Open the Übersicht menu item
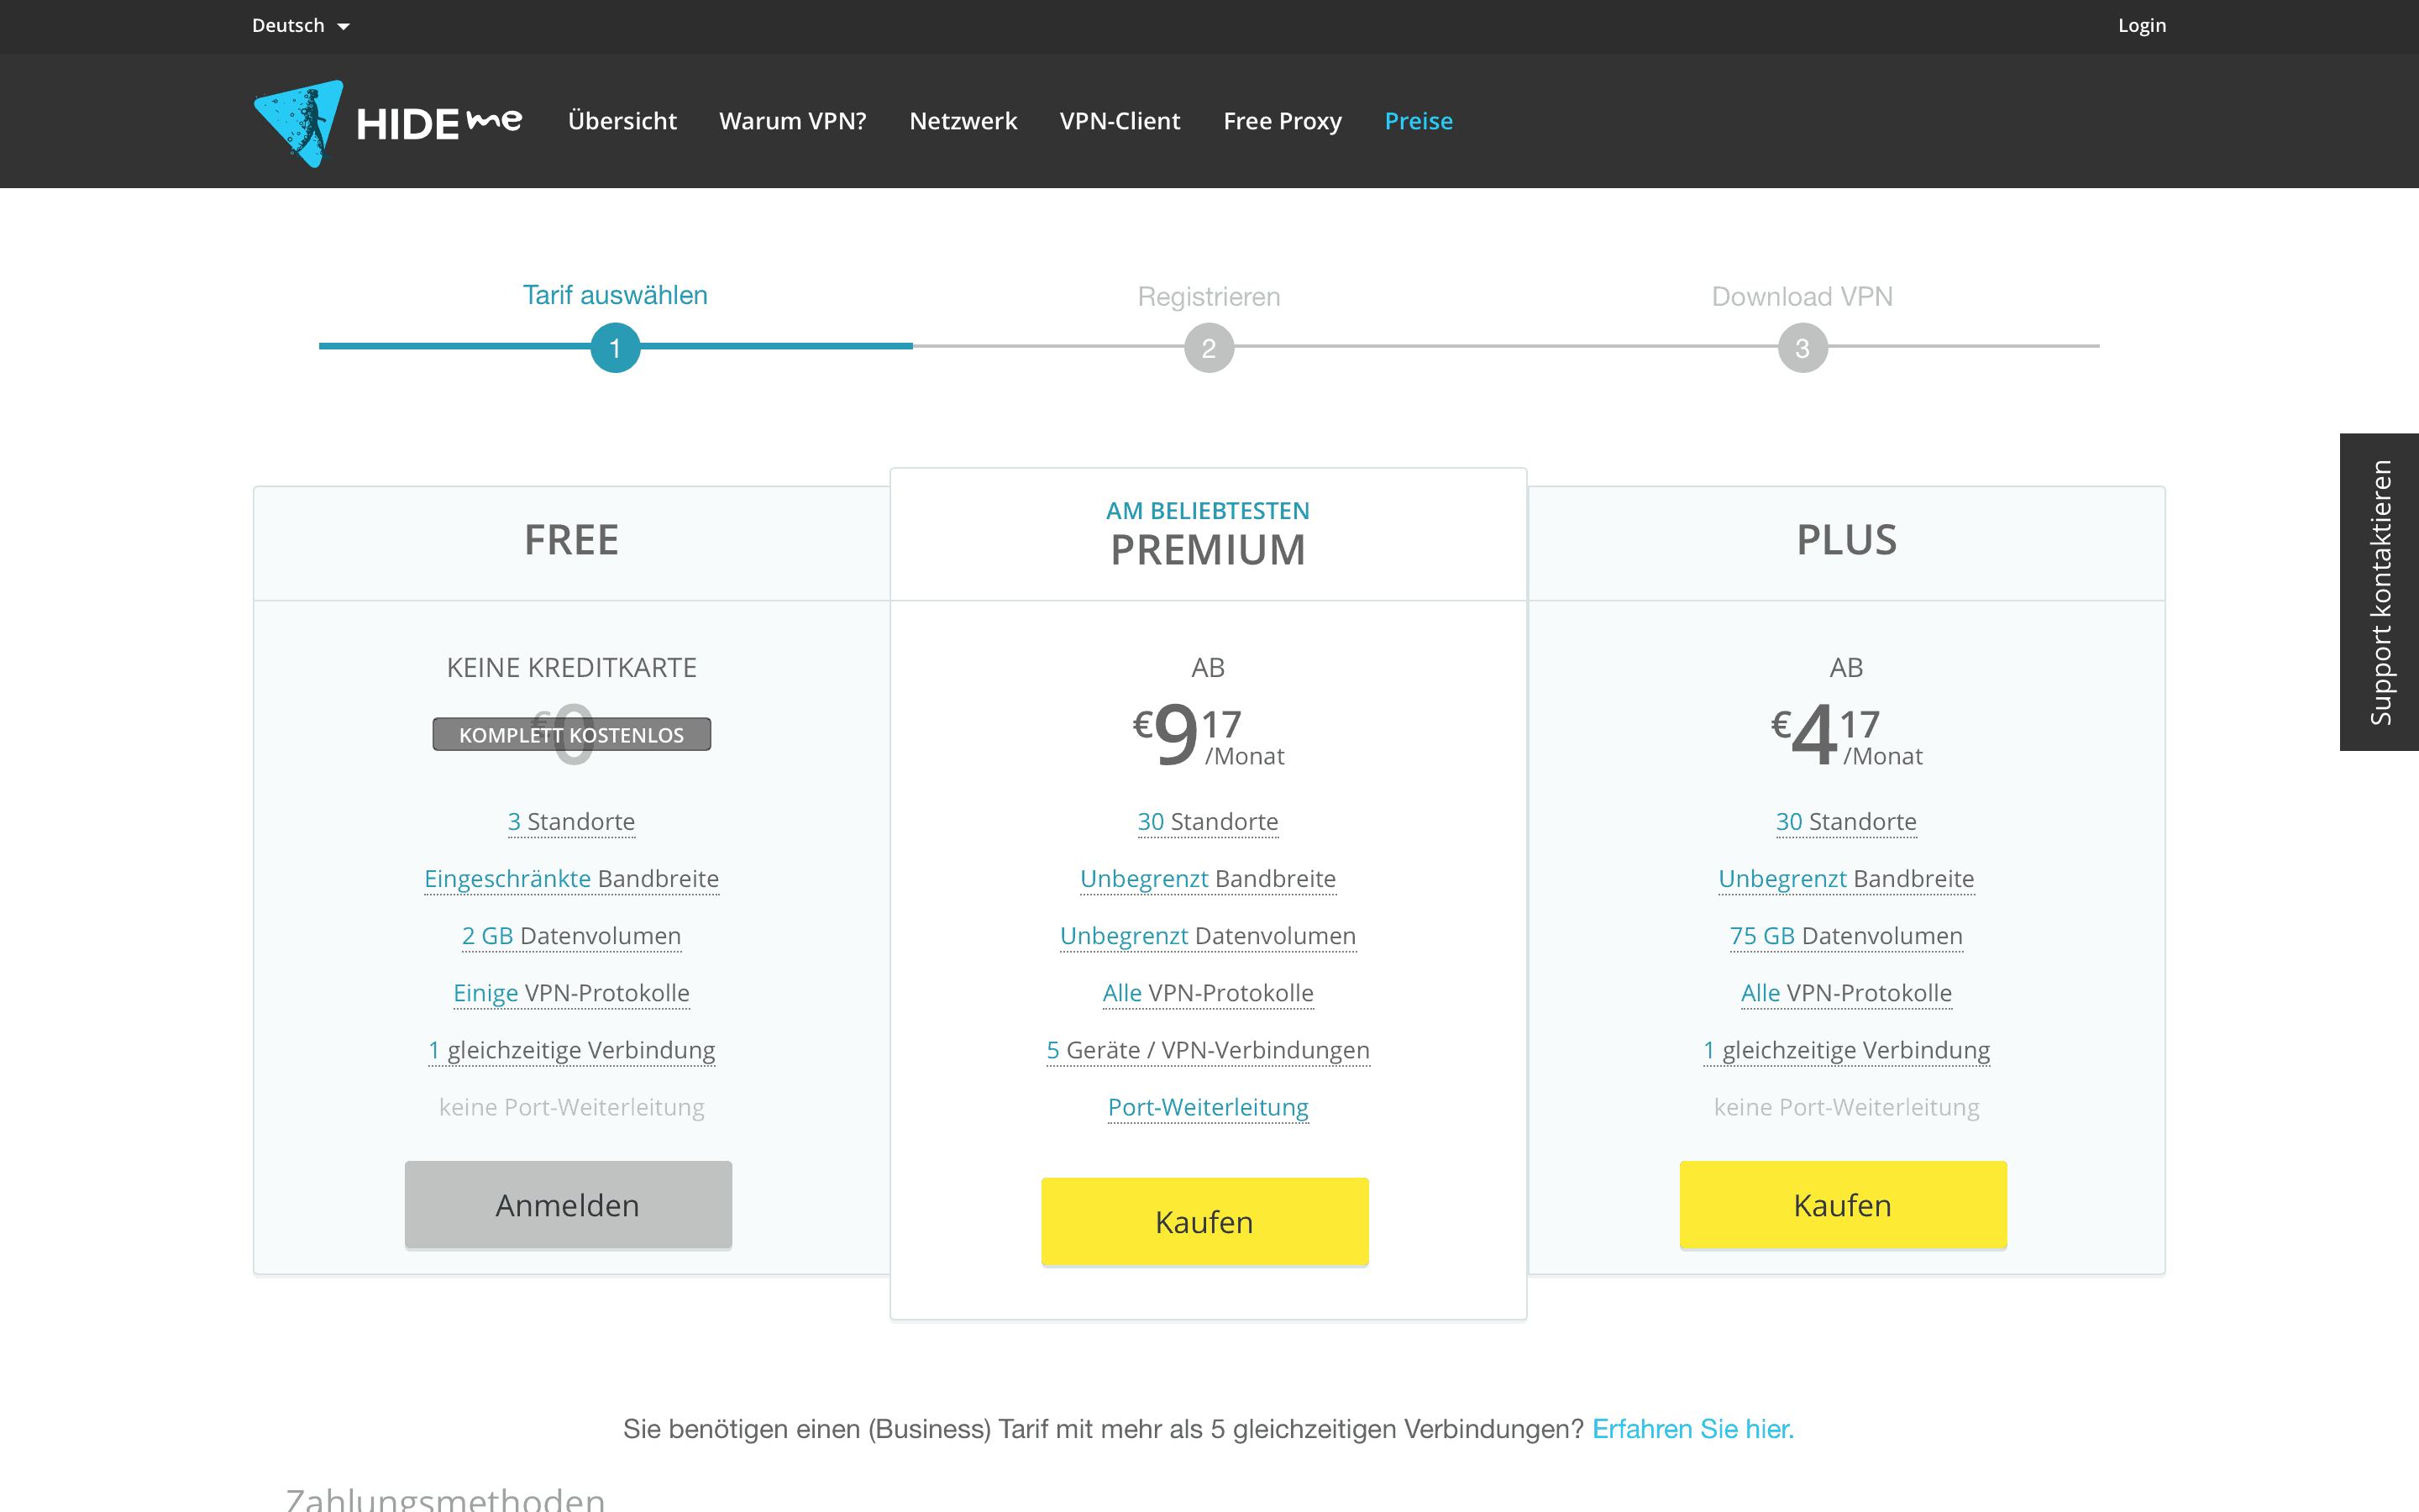 point(622,121)
